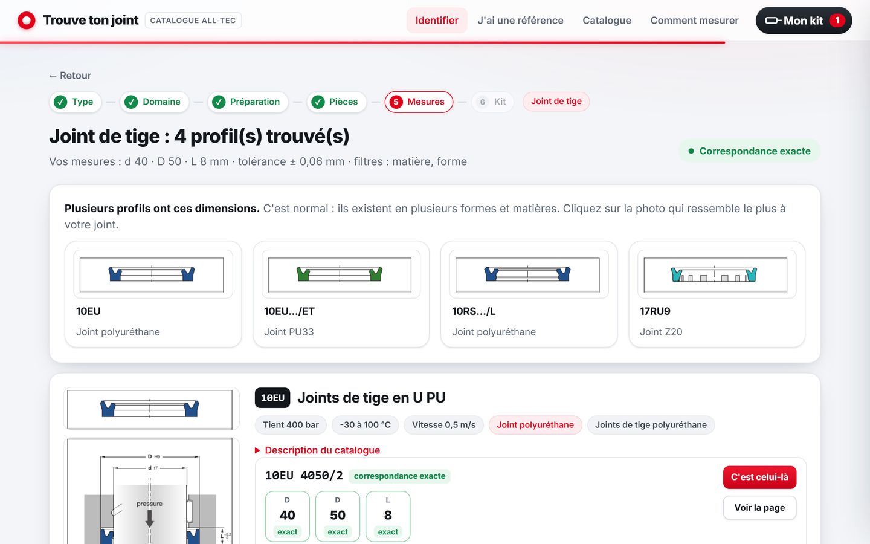Click the D 40 exact dimension box
Viewport: 870px width, 544px height.
pos(288,516)
